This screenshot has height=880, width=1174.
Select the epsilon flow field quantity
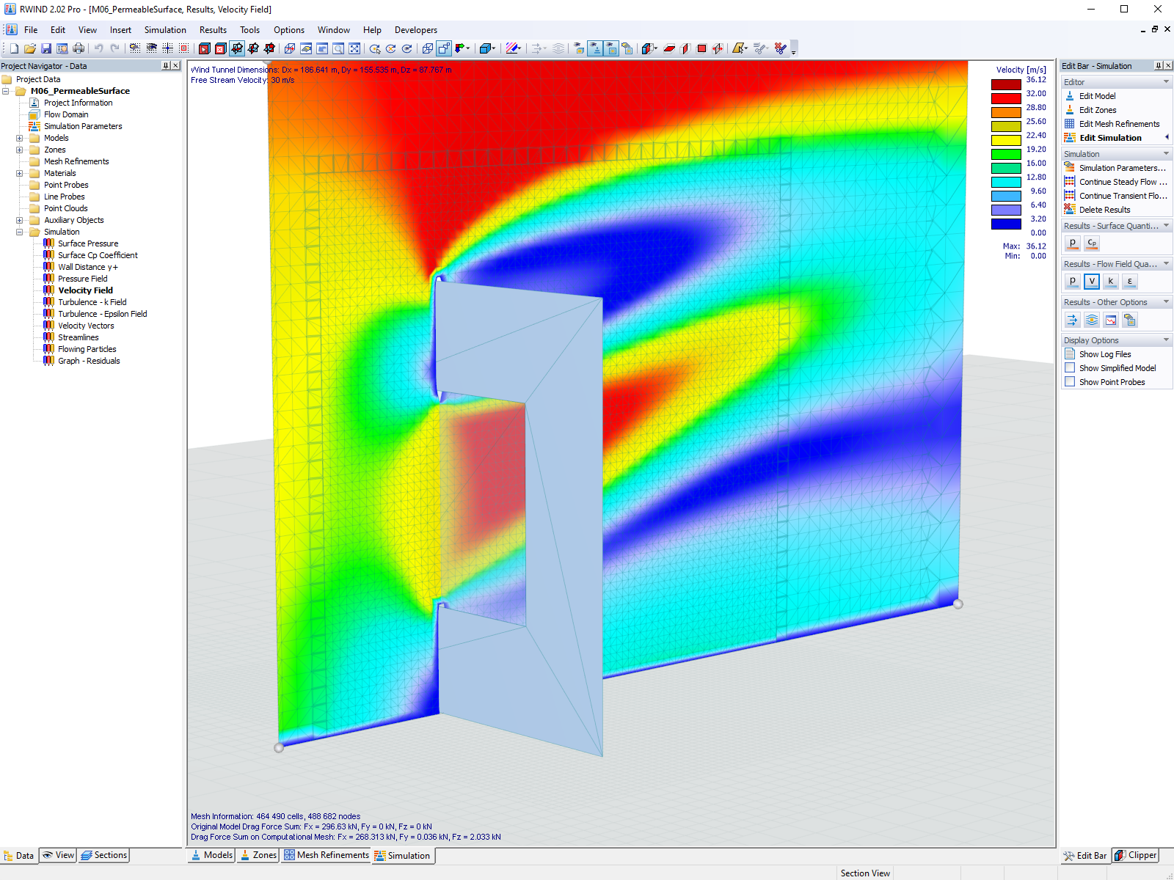(1130, 281)
